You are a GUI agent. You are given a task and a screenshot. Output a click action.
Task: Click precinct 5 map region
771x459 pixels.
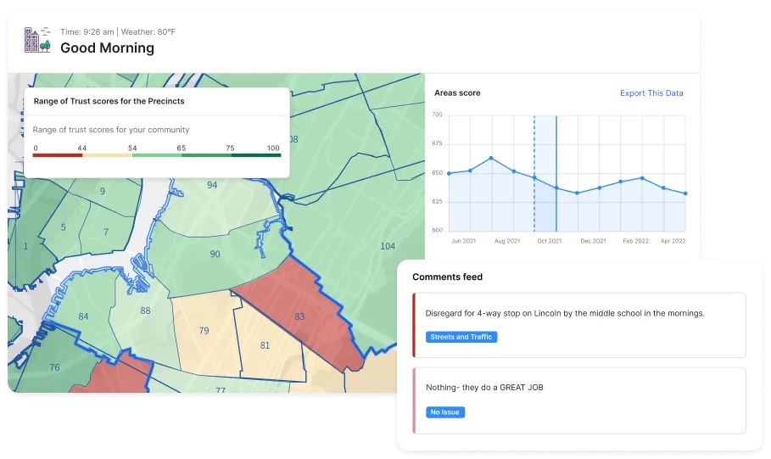click(x=63, y=227)
